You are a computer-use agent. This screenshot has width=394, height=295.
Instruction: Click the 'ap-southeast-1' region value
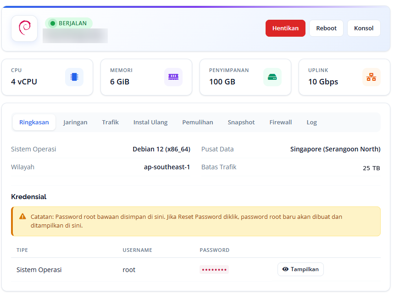coord(167,167)
